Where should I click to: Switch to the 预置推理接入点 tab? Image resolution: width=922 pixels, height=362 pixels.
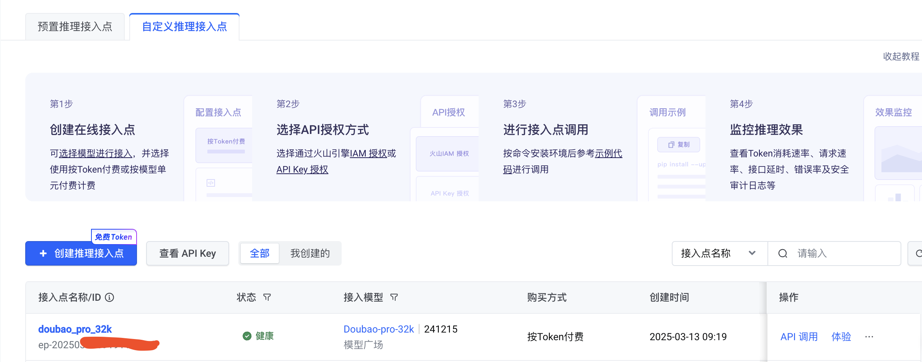click(x=75, y=26)
